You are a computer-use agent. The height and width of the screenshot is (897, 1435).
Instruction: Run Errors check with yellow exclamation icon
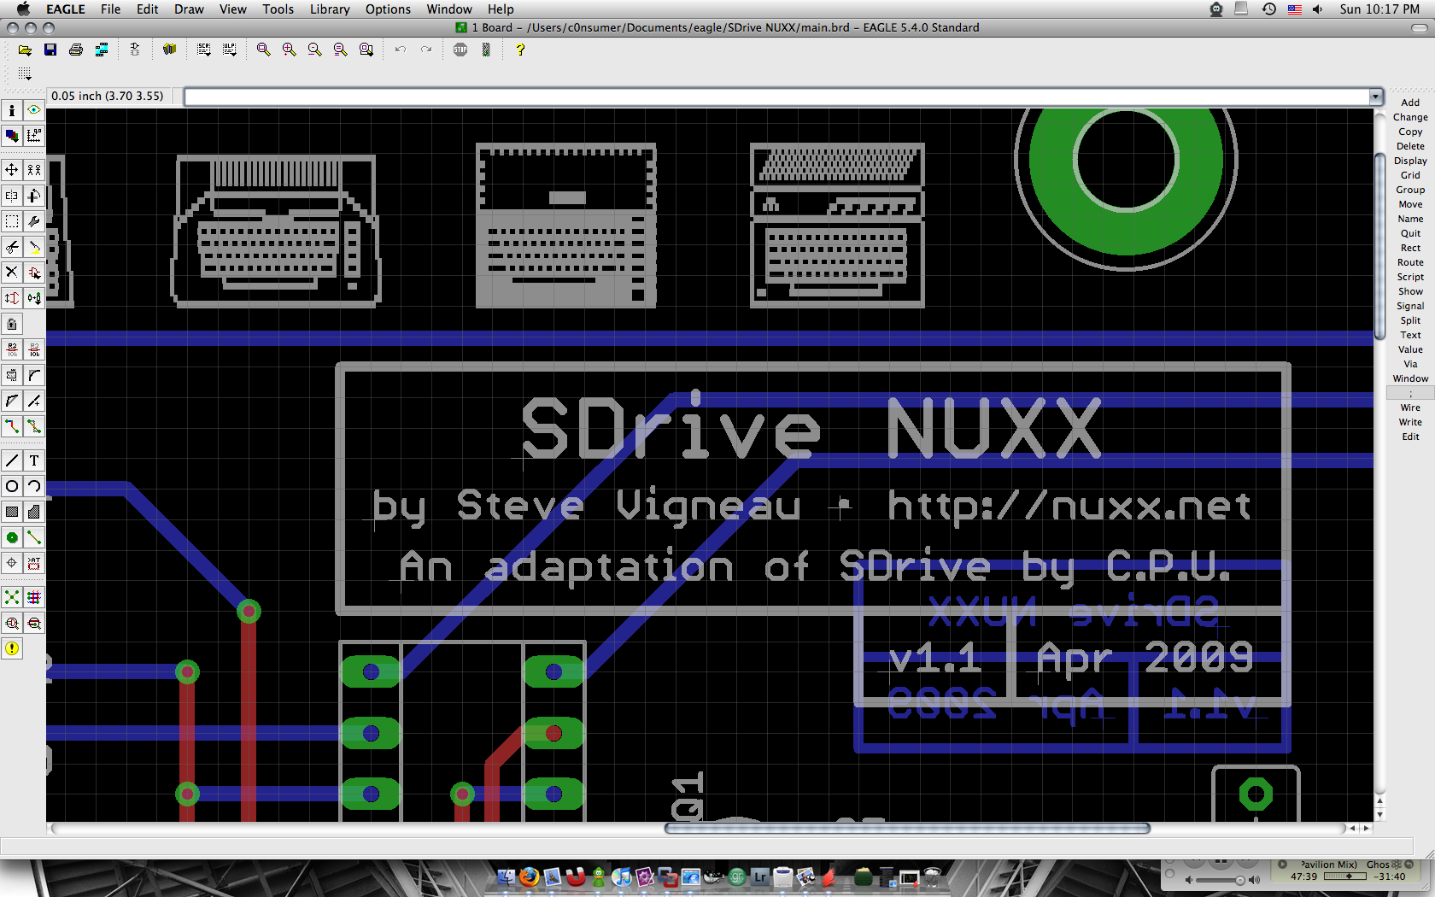(x=12, y=648)
